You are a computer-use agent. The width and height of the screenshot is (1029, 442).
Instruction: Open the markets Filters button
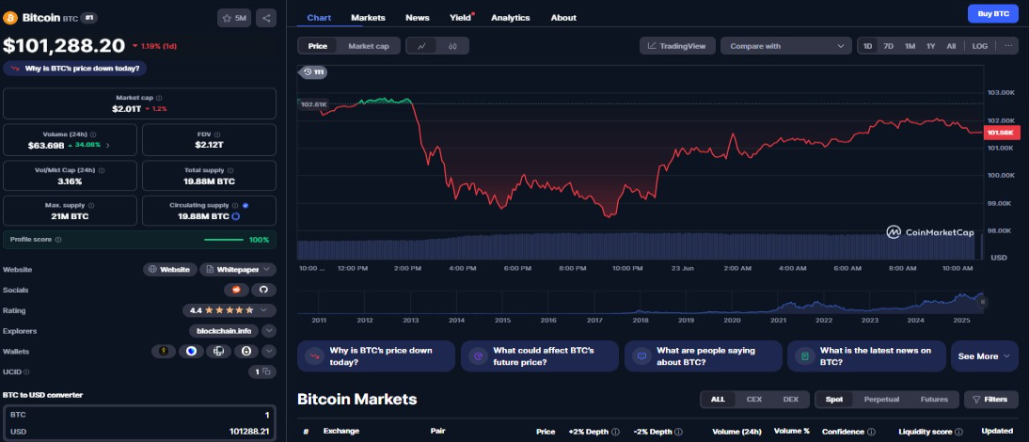[x=991, y=400]
